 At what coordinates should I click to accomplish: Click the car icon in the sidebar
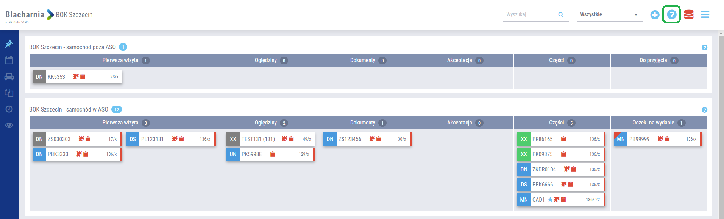click(9, 77)
